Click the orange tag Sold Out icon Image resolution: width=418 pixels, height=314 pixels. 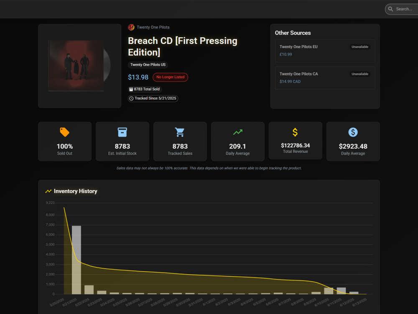tap(64, 132)
